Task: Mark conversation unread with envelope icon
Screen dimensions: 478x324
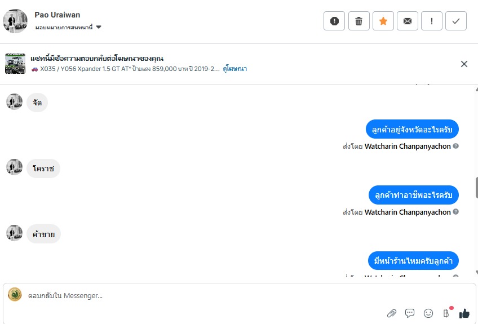Action: pos(407,21)
